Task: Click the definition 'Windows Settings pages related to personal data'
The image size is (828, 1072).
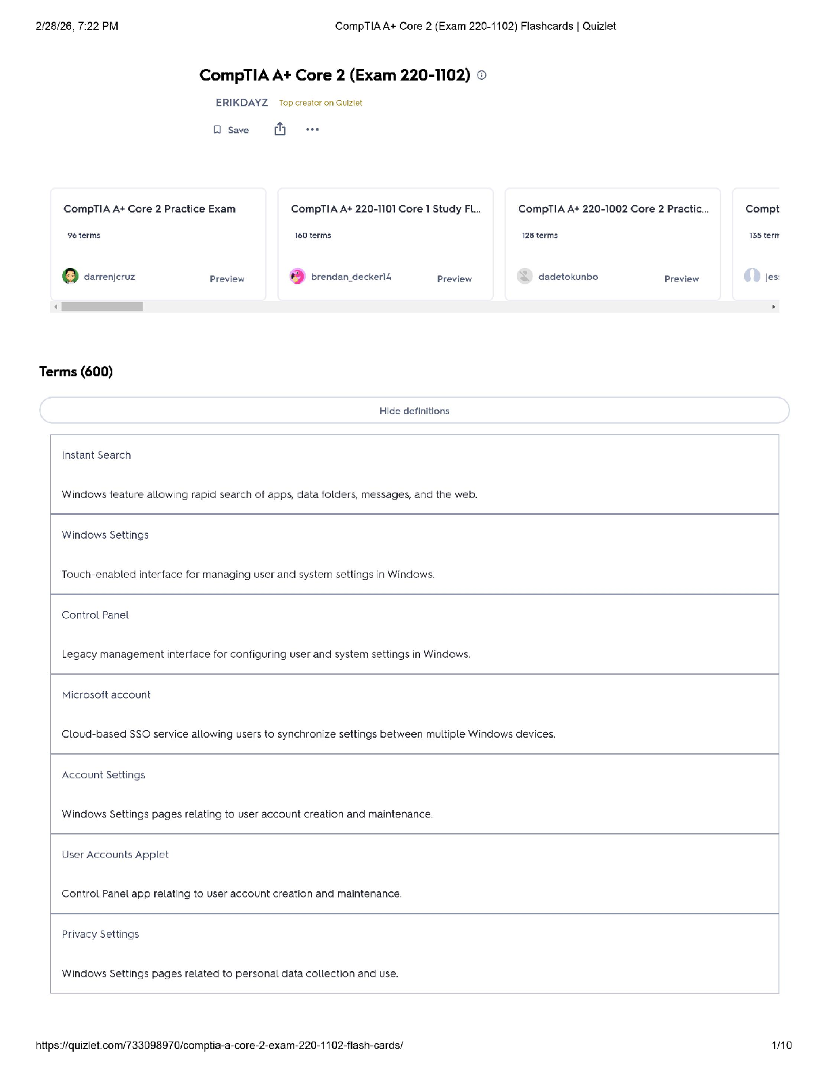Action: point(230,974)
